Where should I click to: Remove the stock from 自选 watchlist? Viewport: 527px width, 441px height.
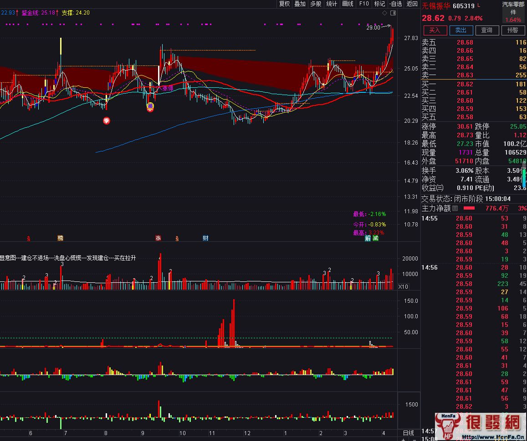[395, 4]
